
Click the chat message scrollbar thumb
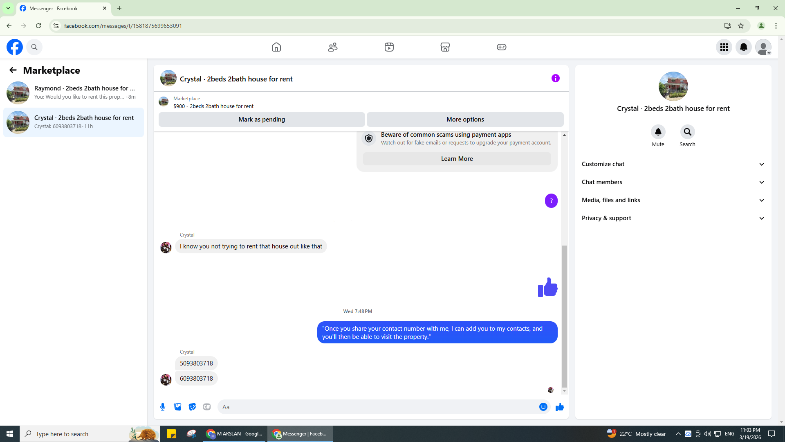564,315
